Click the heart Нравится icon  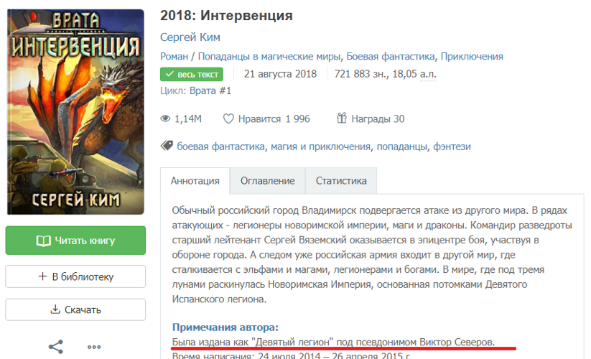point(228,118)
